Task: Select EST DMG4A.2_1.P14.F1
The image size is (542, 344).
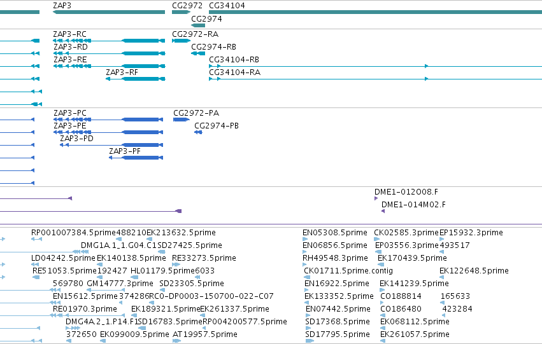Action: coord(101,322)
